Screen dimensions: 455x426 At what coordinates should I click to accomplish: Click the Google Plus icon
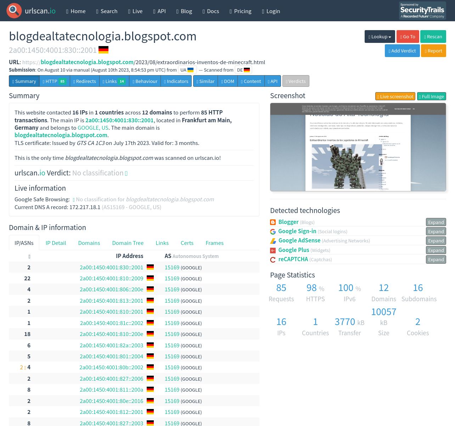[x=273, y=250]
